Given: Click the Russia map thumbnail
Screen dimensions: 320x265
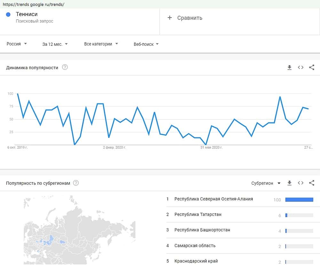Looking at the screenshot, I should tap(80, 230).
